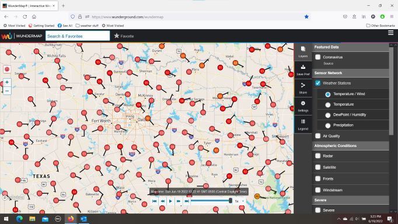
Task: Turn on the Satellite layer checkbox
Action: 318,167
